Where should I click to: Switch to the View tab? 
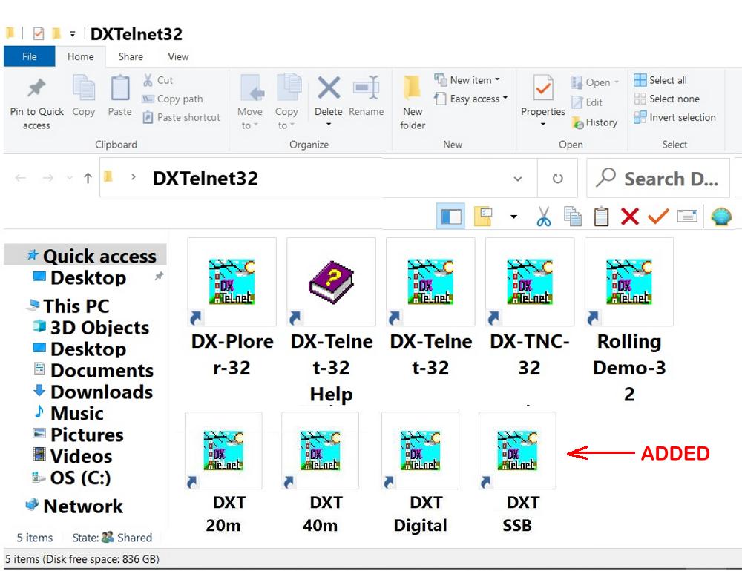coord(178,57)
